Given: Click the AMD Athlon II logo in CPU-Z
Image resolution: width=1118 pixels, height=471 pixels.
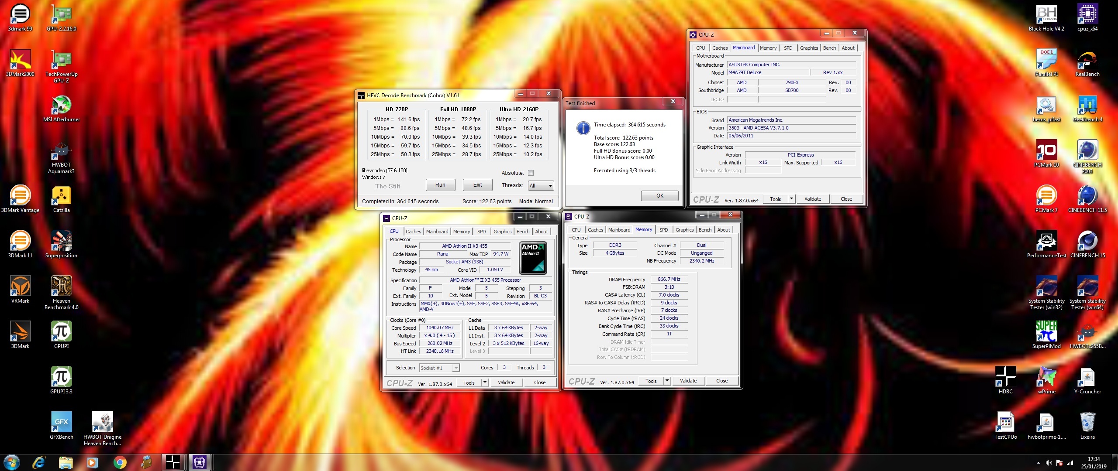Looking at the screenshot, I should click(533, 258).
